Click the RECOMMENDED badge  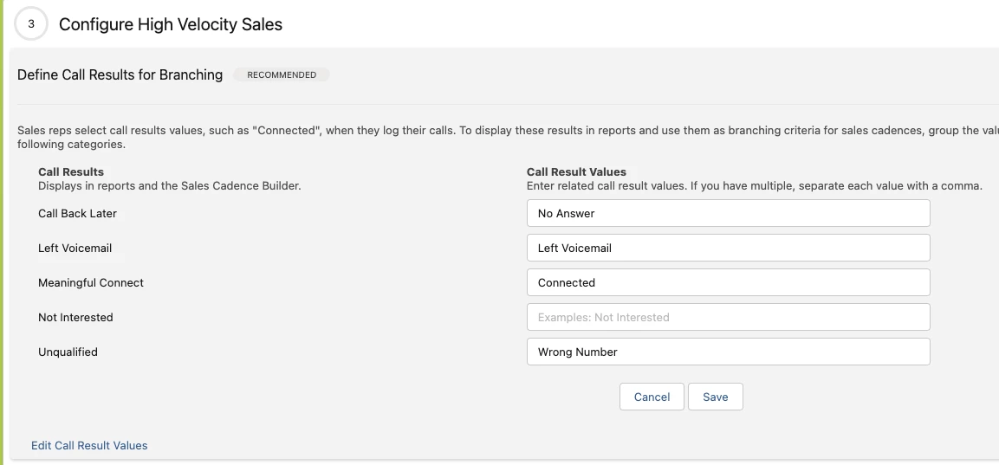click(282, 75)
